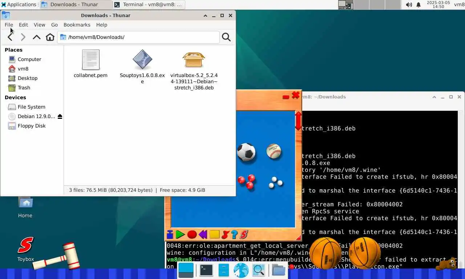The image size is (465, 279).
Task: Open the Edit menu in Thunar
Action: [23, 25]
